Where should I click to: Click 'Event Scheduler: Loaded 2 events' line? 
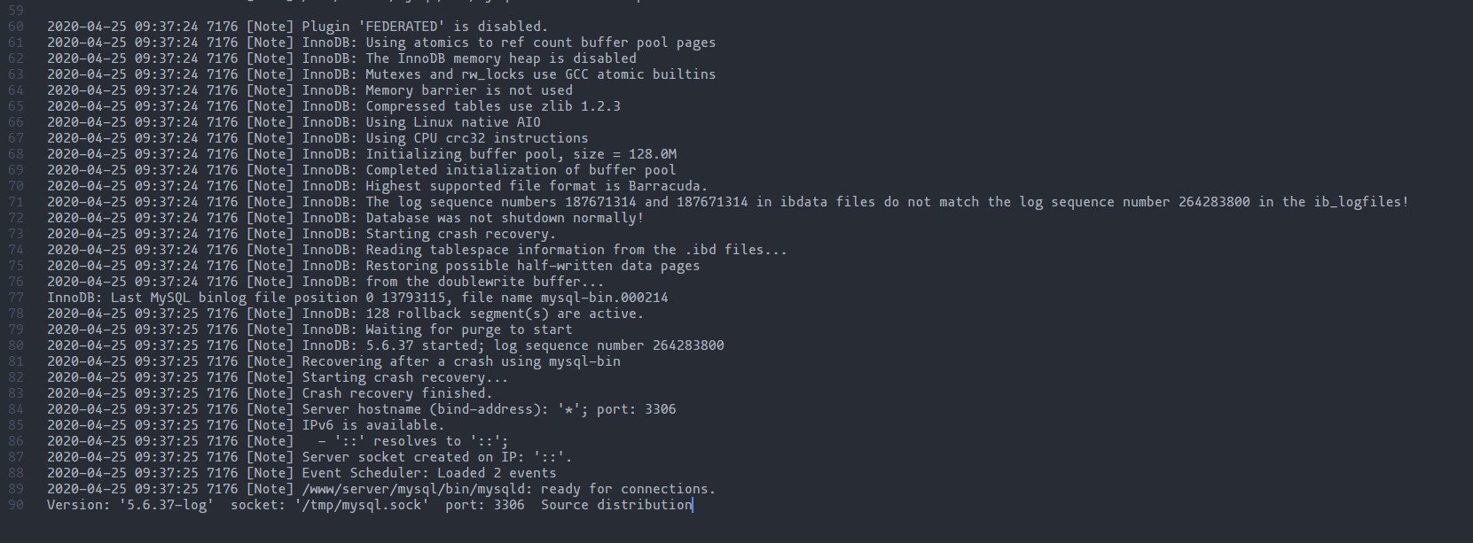429,473
